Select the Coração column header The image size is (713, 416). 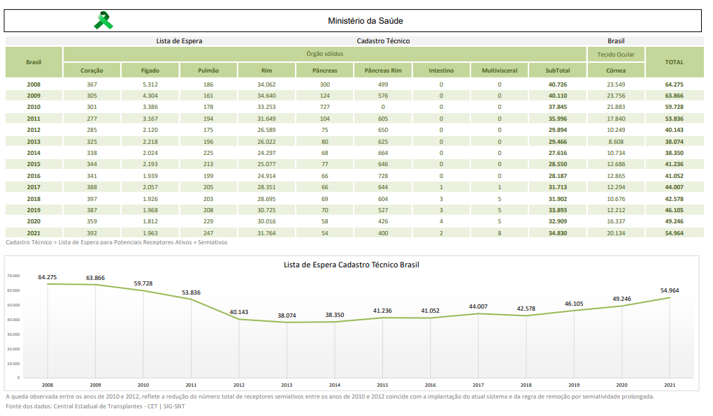click(92, 70)
